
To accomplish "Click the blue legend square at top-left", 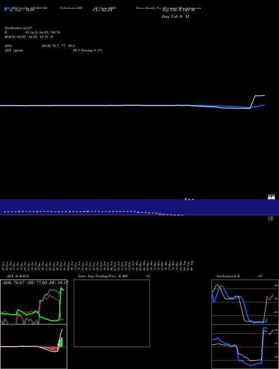I will (x=6, y=9).
